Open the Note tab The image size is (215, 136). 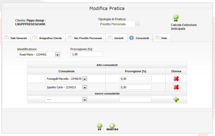click(x=162, y=38)
